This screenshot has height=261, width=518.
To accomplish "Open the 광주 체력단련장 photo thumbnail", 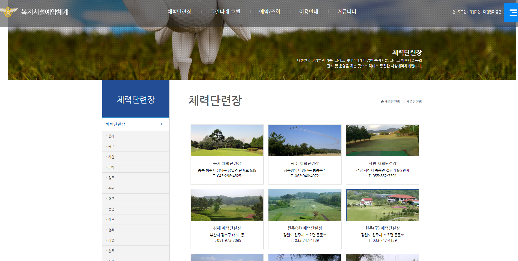I will click(x=305, y=141).
